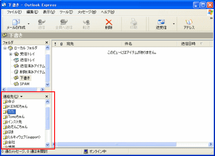Click the contacts list vertical scrollbar thumb
Screen dimensions: 215x156
pos(48,118)
